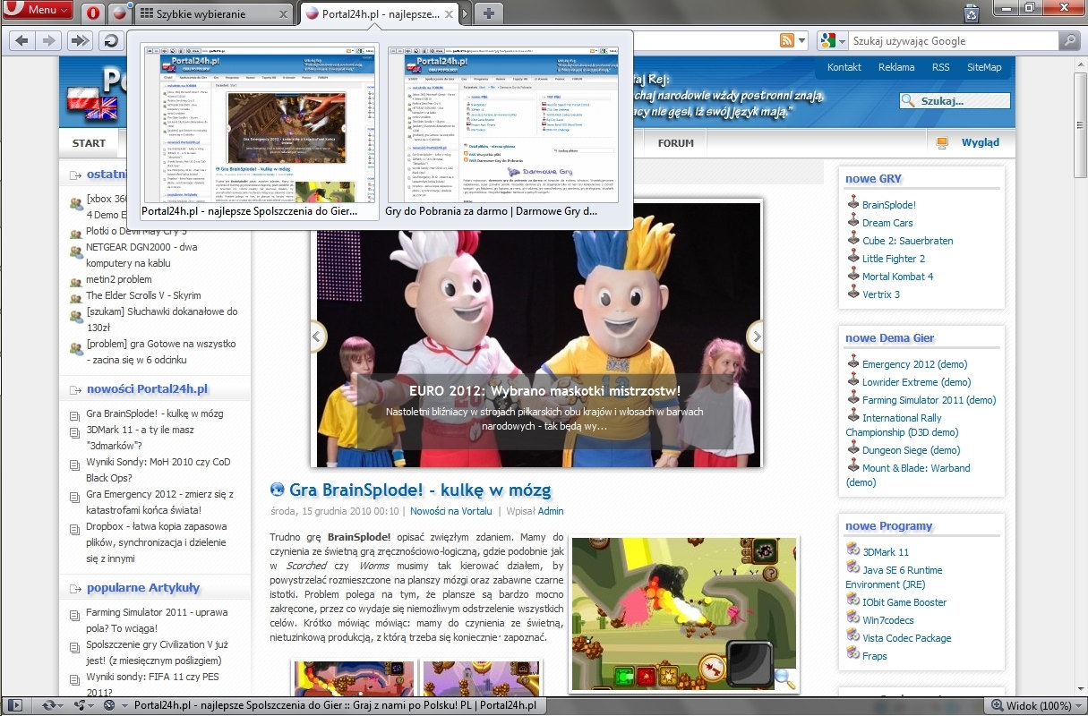Click joystick icon beside Dungeon Siege demo
Viewport: 1088px width, 716px height.
853,448
